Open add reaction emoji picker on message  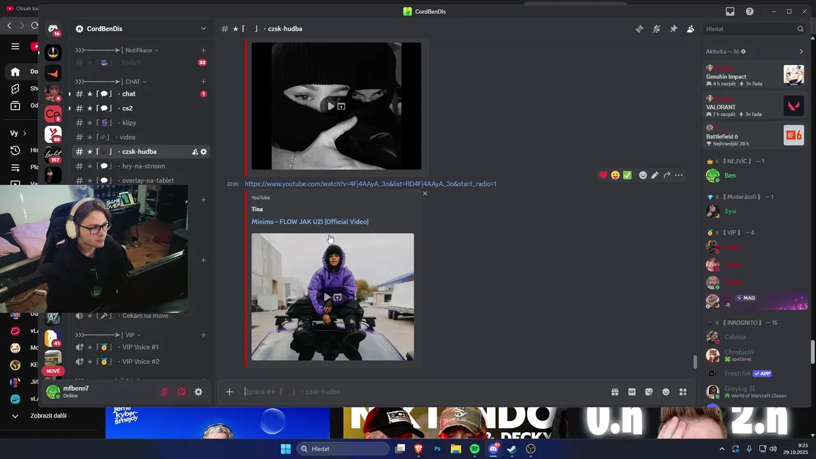pyautogui.click(x=643, y=175)
